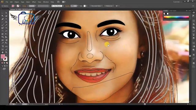Select the Mesh tool
Image resolution: width=196 pixels, height=110 pixels.
tap(2, 40)
